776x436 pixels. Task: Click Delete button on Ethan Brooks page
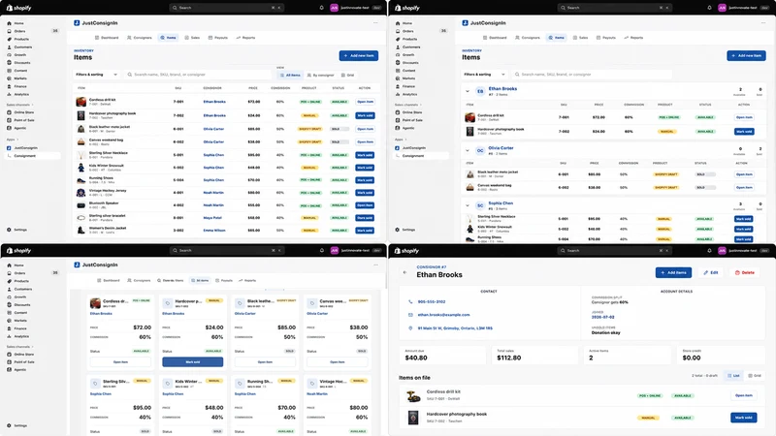pyautogui.click(x=745, y=272)
